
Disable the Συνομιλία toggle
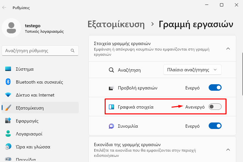(x=215, y=126)
